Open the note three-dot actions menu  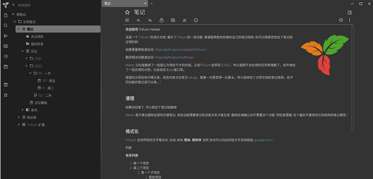[349, 20]
